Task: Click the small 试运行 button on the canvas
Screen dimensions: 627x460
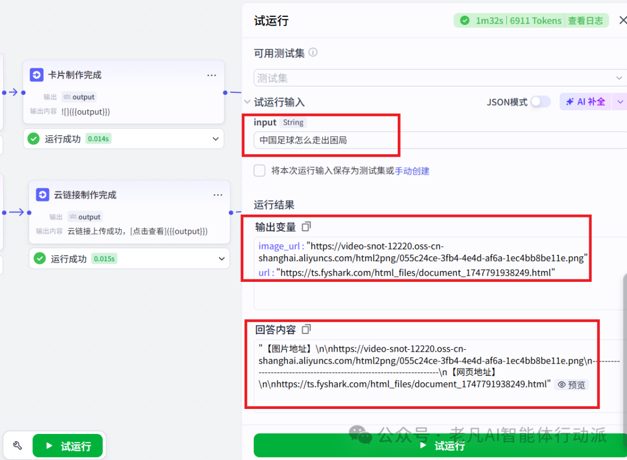Action: [67, 445]
